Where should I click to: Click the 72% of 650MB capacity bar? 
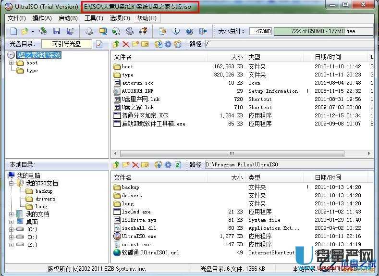[323, 31]
